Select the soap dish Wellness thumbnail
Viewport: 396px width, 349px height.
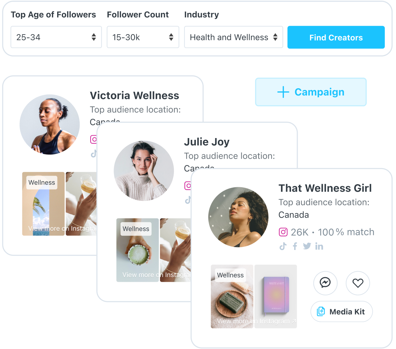(232, 296)
